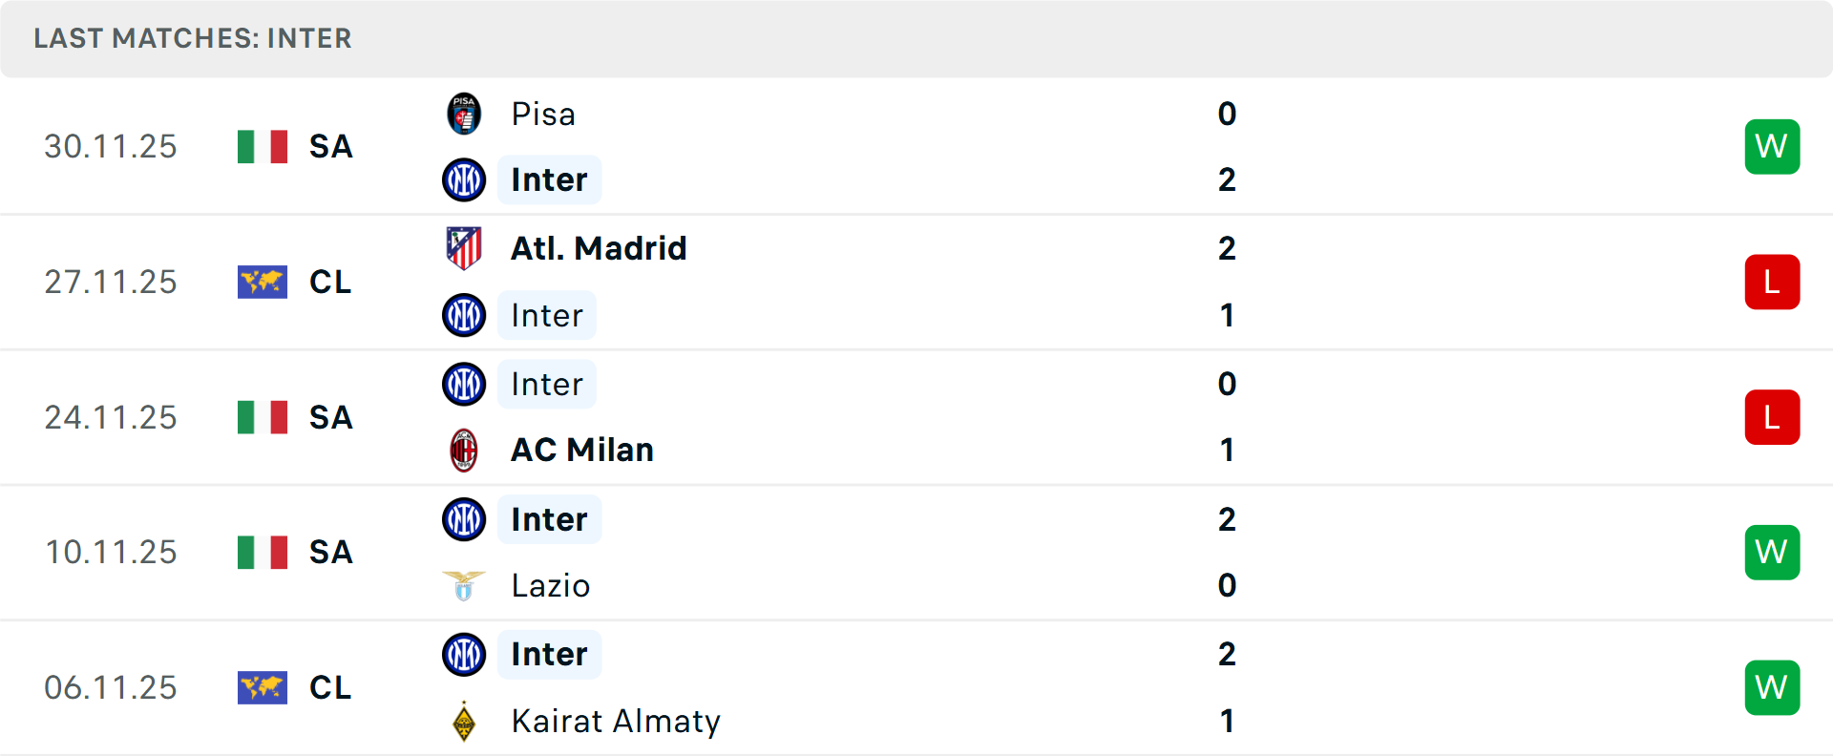Click the SA competition label for 24.11.25
Screen dimensions: 1833x756
click(330, 417)
